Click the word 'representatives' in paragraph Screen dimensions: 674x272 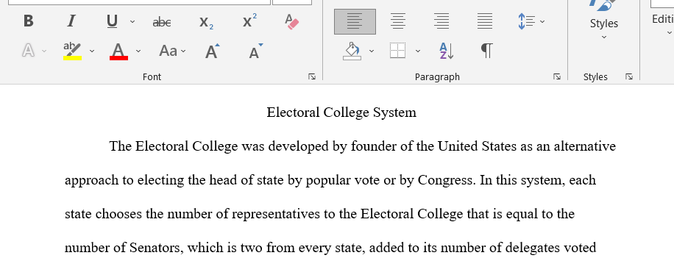[x=276, y=214]
